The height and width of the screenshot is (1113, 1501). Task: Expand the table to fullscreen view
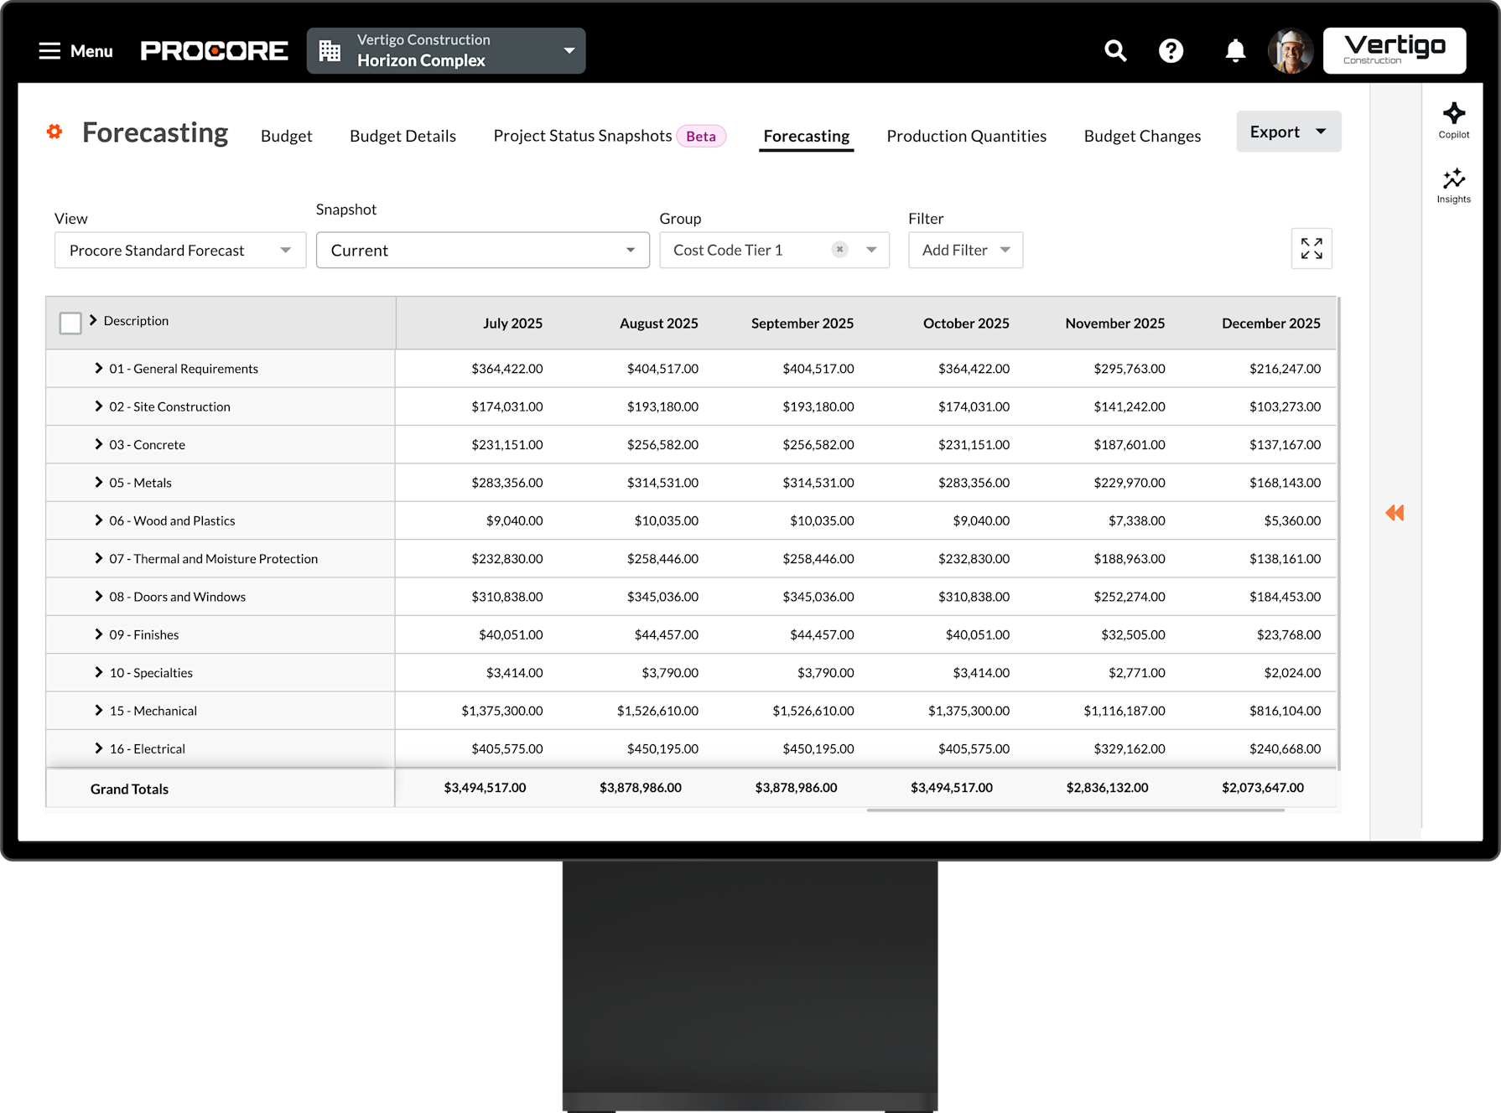pos(1311,249)
